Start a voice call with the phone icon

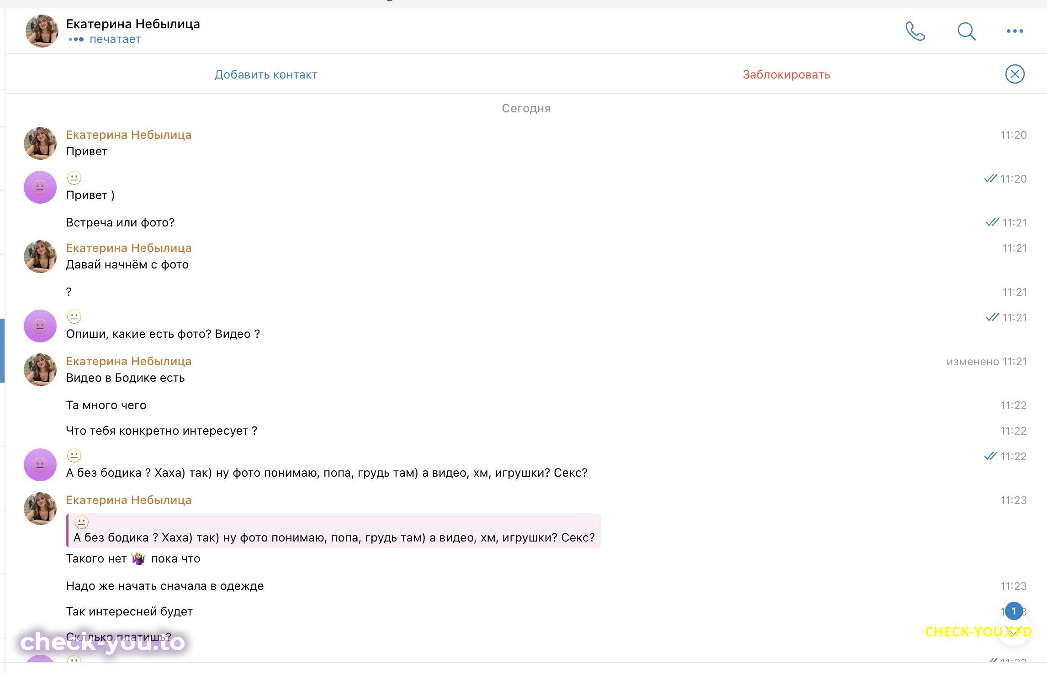point(915,31)
